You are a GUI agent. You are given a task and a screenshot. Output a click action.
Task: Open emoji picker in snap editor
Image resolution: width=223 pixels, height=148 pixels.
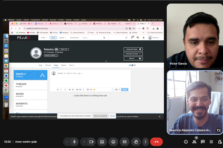click(94, 90)
